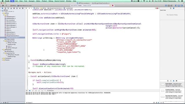Collapse the APITest project root
The height and width of the screenshot is (104, 185).
click(1, 11)
